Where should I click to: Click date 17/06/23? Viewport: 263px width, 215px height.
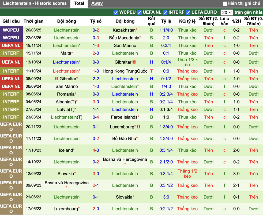33,209
